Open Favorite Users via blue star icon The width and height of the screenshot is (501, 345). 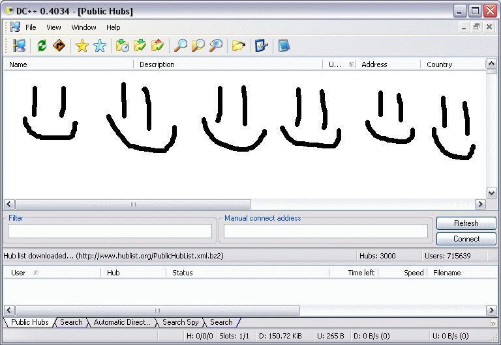(100, 46)
